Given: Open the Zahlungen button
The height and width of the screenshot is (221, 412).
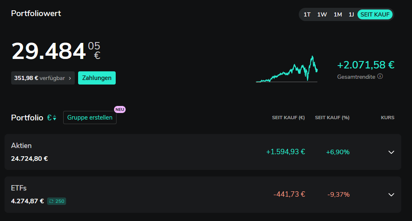Looking at the screenshot, I should (97, 78).
